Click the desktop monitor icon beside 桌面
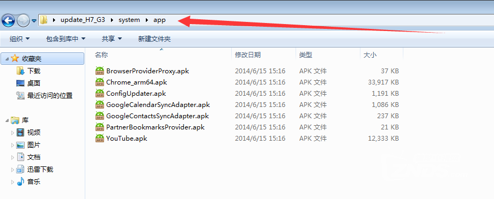The width and height of the screenshot is (494, 199). 20,83
